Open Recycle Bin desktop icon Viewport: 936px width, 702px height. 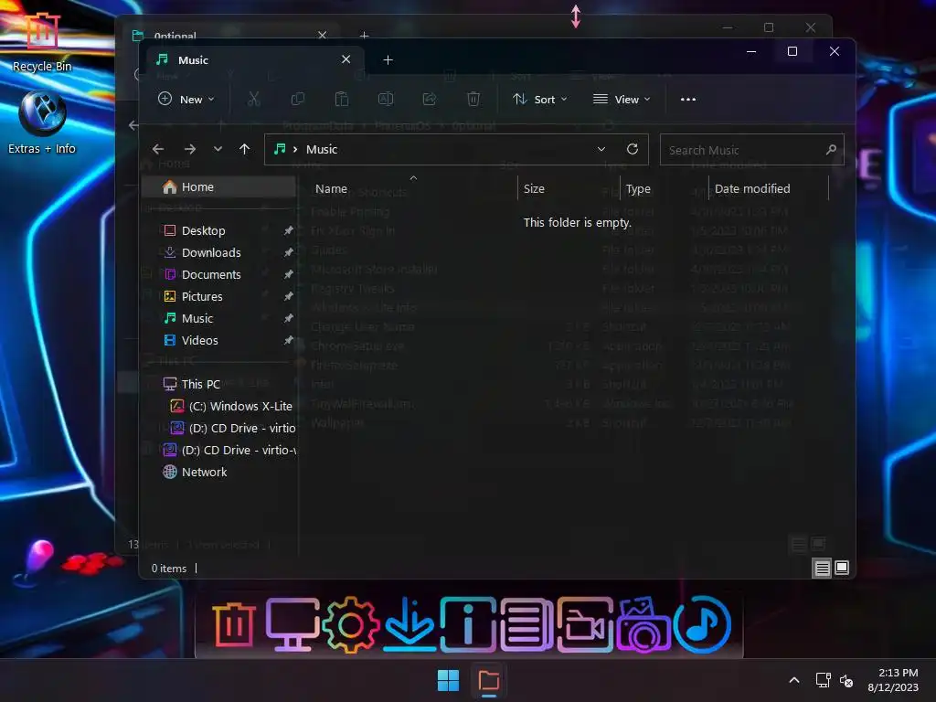pyautogui.click(x=42, y=42)
